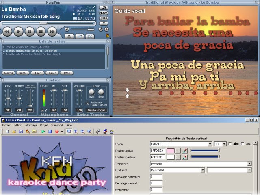The width and height of the screenshot is (260, 195).
Task: Click the Profondeur input field
Action: pyautogui.click(x=156, y=190)
